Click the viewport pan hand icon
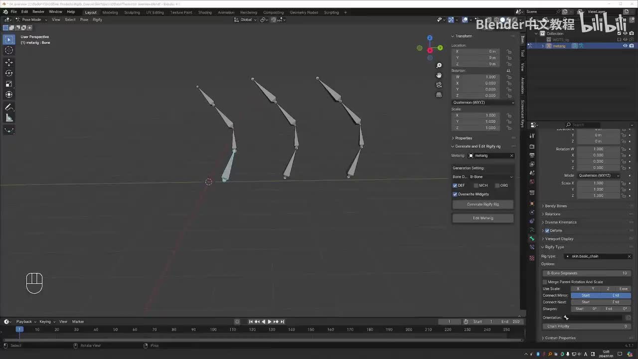638x359 pixels. point(439,75)
